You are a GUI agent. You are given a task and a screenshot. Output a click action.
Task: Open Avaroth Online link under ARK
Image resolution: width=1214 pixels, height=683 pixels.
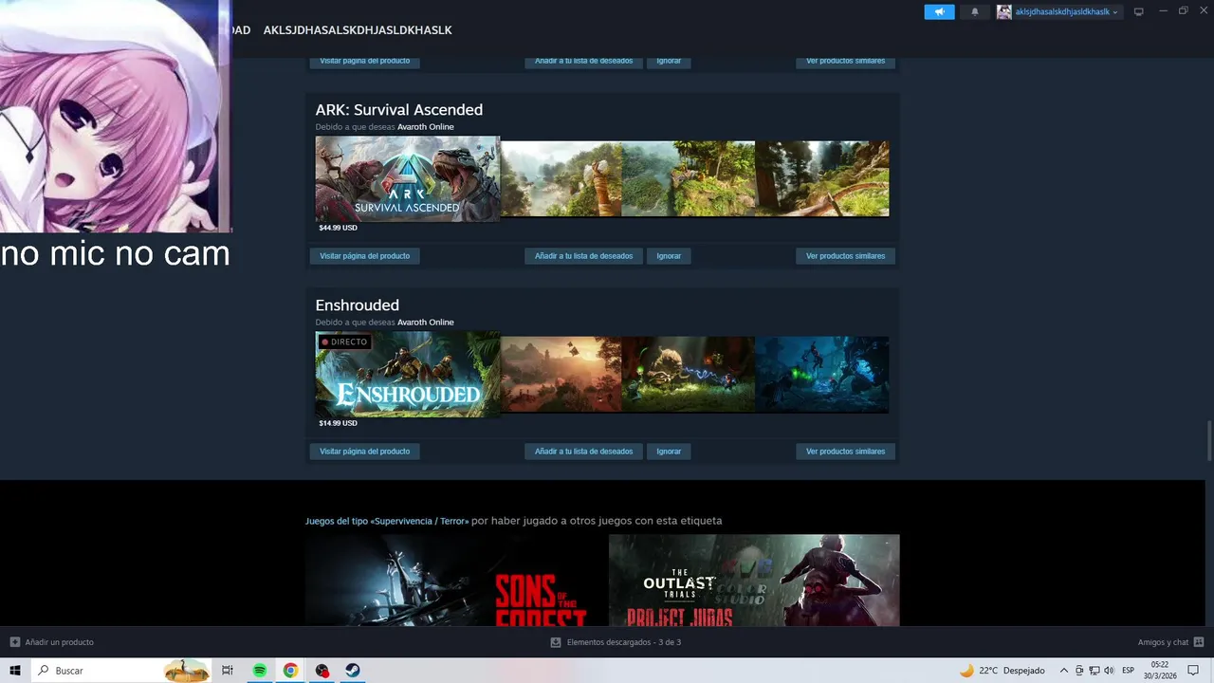coord(425,127)
